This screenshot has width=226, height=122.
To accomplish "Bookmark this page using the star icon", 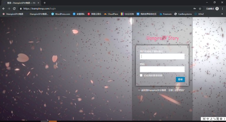I will pos(200,9).
